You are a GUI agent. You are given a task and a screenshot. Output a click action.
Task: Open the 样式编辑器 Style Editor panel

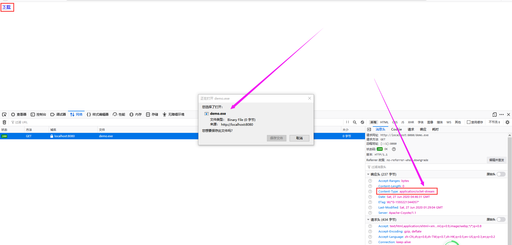coord(98,115)
